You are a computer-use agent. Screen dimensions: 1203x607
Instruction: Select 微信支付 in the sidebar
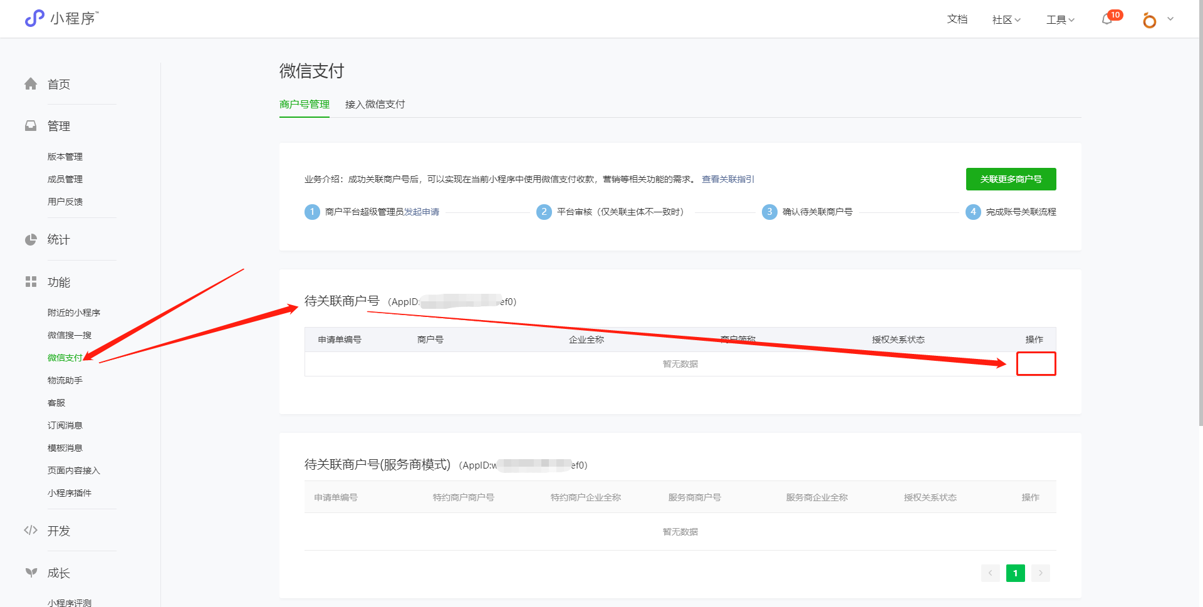65,358
